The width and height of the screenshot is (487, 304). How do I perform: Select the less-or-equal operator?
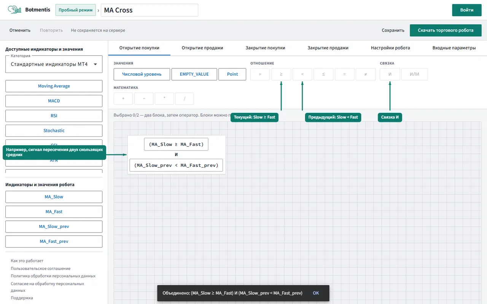[323, 74]
